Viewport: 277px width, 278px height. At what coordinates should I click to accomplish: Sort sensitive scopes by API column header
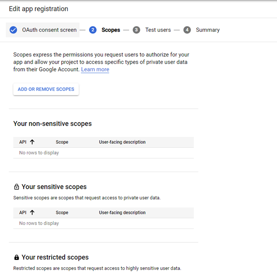23,213
